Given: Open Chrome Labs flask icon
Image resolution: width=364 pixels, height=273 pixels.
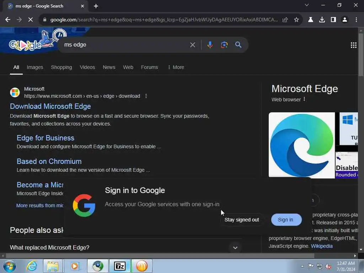Looking at the screenshot, I should pos(311,20).
